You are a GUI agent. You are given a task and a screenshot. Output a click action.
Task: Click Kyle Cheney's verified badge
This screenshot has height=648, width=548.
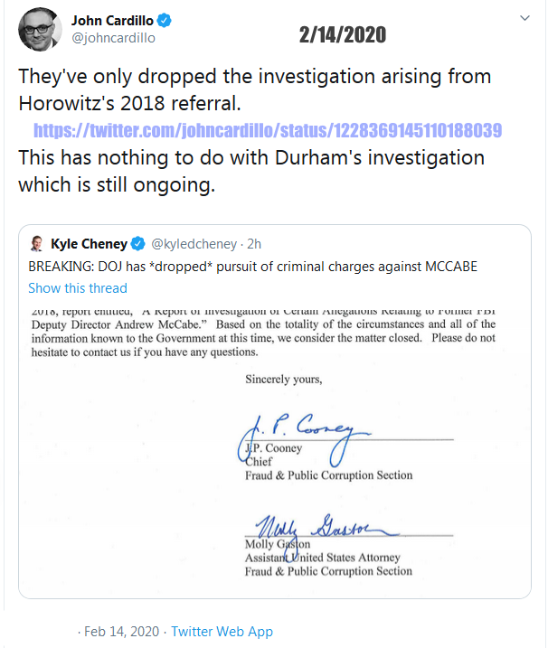(138, 244)
